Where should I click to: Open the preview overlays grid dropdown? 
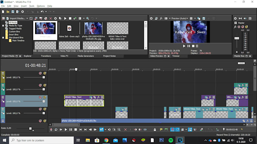[195, 18]
